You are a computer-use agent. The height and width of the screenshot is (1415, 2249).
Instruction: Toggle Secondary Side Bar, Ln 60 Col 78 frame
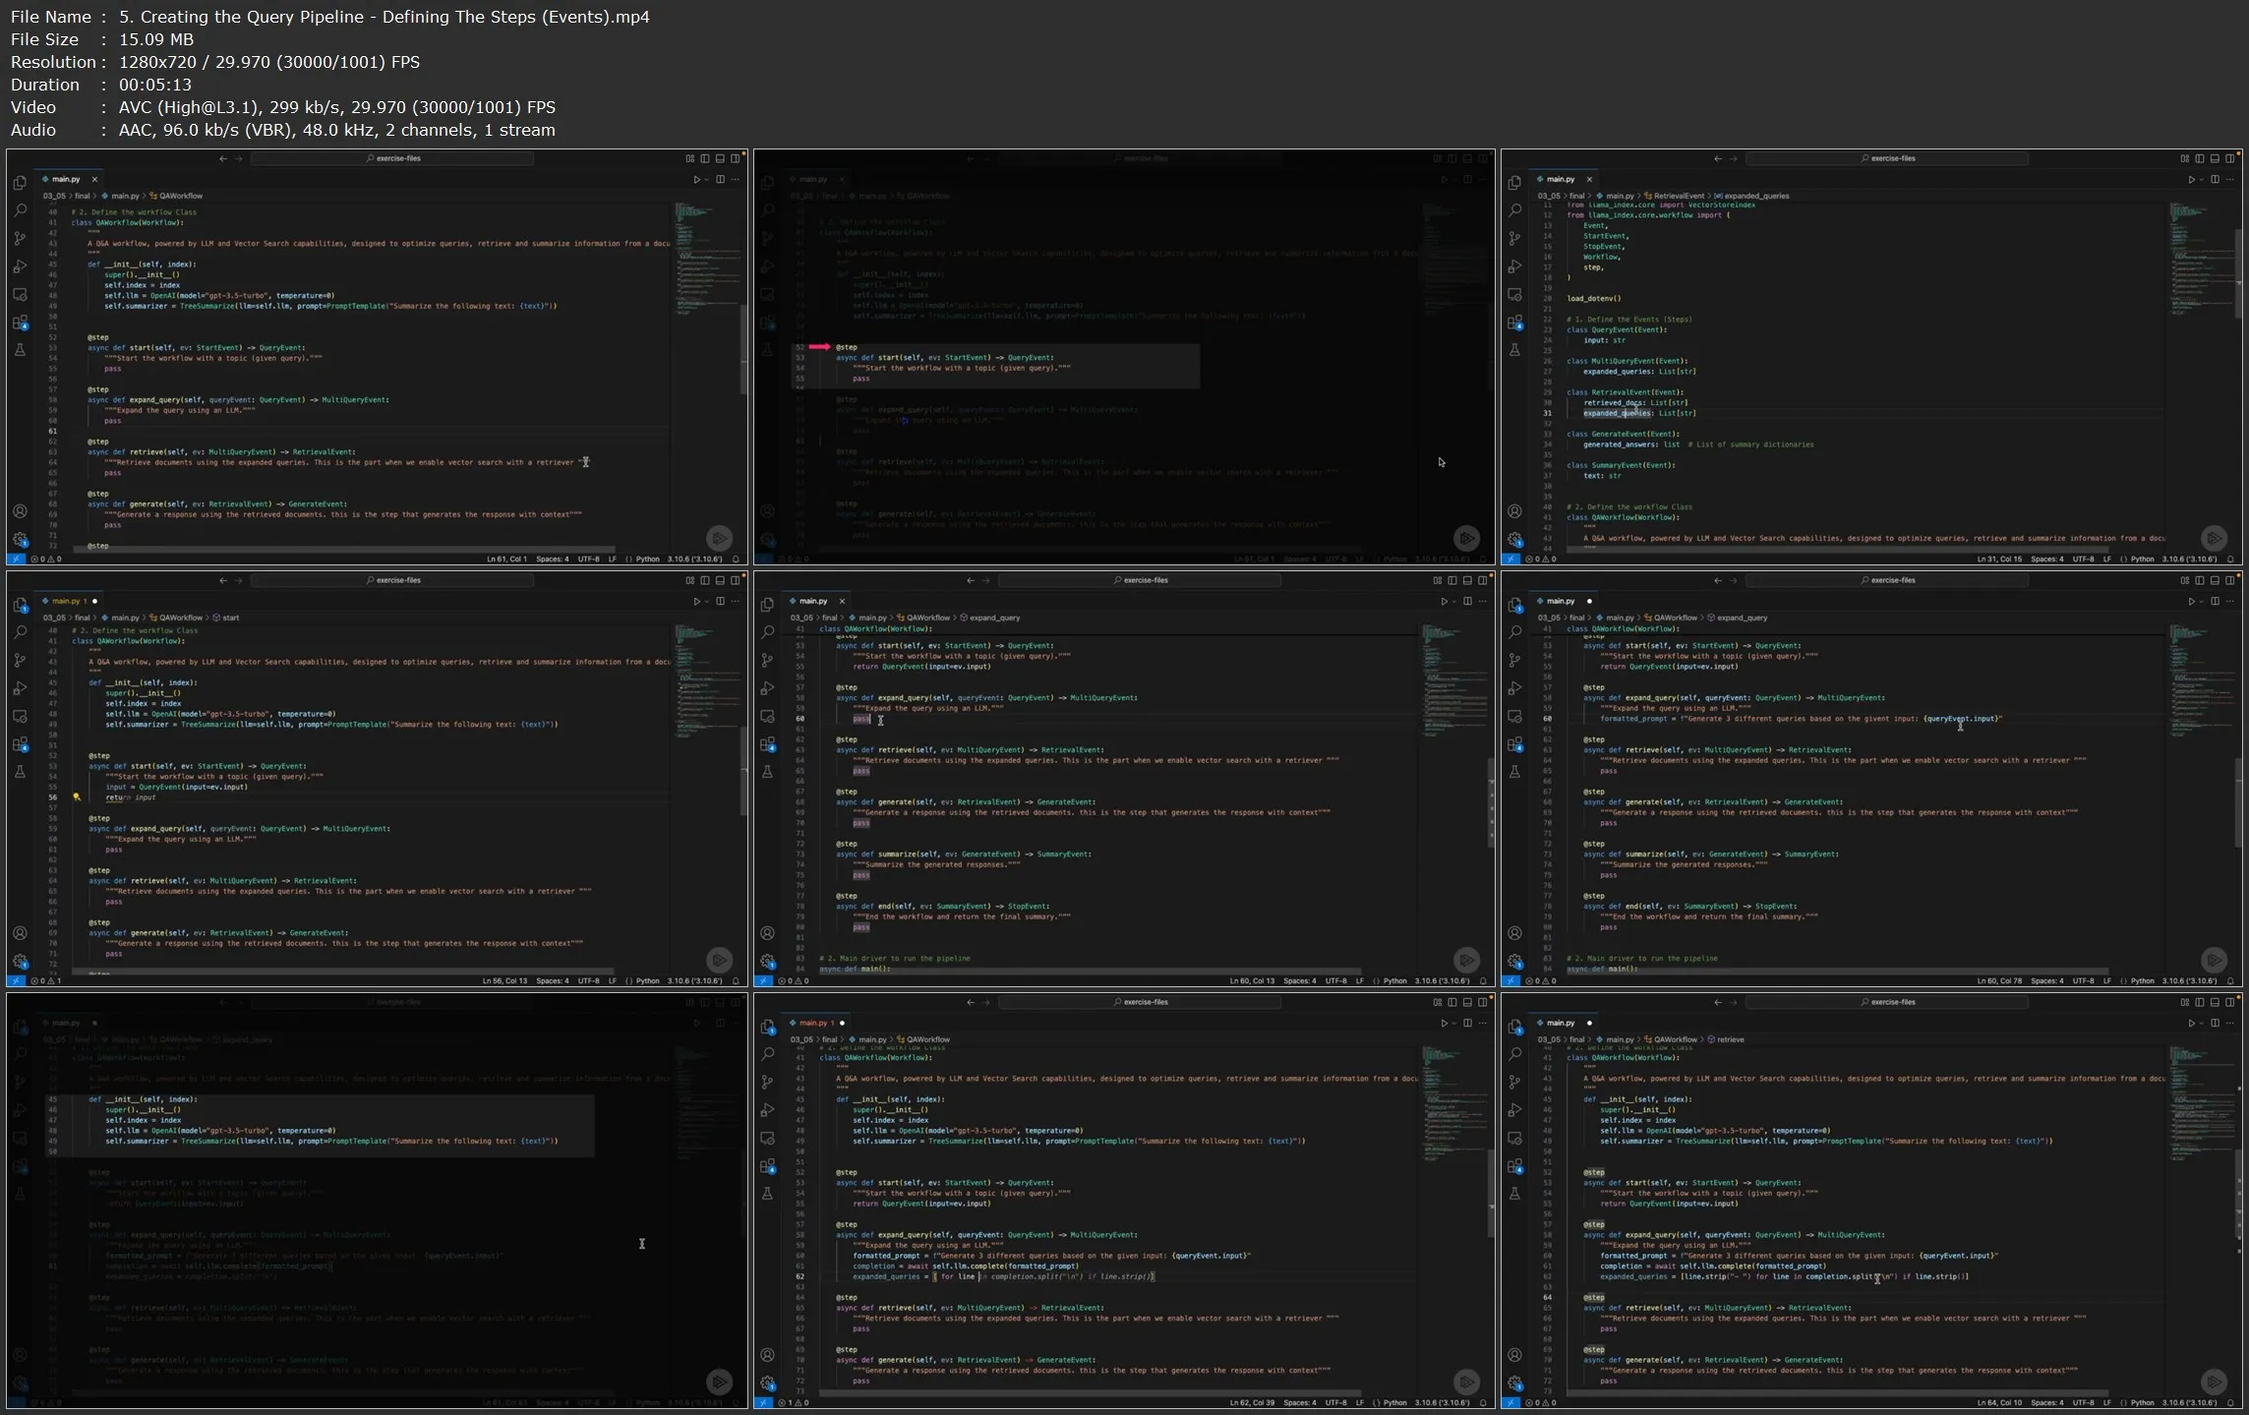pos(2229,580)
